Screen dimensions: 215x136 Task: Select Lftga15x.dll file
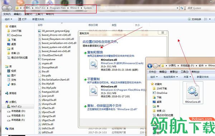(x=47, y=120)
